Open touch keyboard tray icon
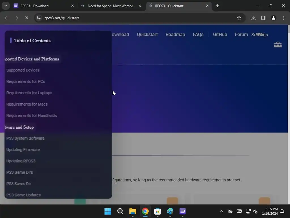290x218 pixels. click(239, 211)
